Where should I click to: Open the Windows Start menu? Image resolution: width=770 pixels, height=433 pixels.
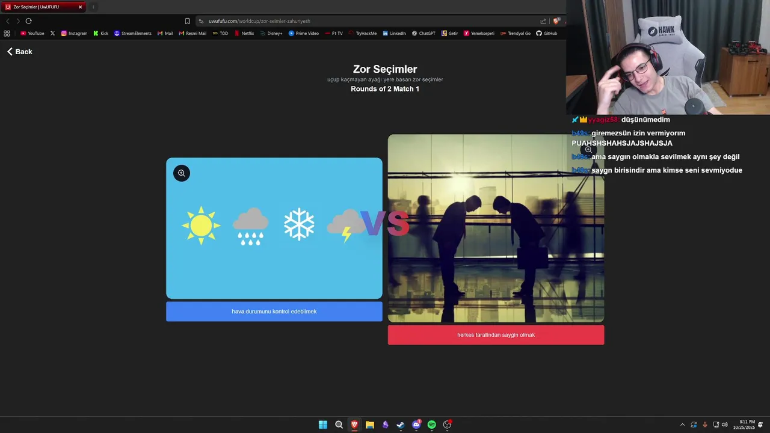(x=323, y=425)
